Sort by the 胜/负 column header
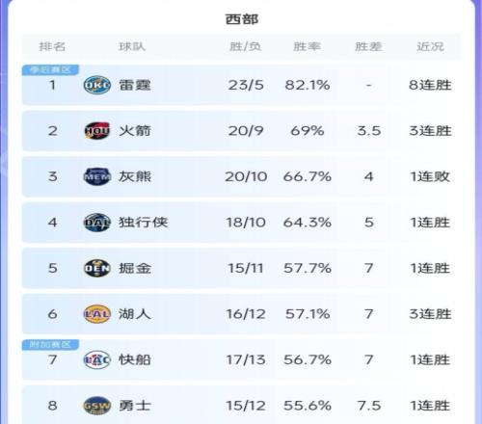The image size is (482, 424). pos(246,46)
